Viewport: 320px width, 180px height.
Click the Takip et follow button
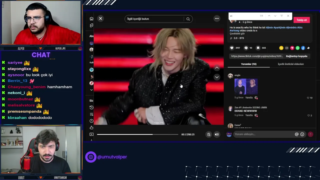(x=301, y=20)
